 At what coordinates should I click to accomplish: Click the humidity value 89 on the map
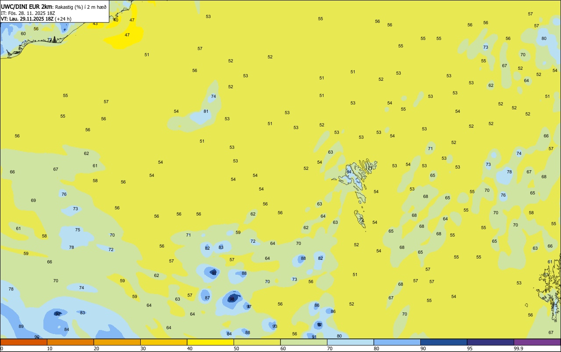tap(21, 327)
